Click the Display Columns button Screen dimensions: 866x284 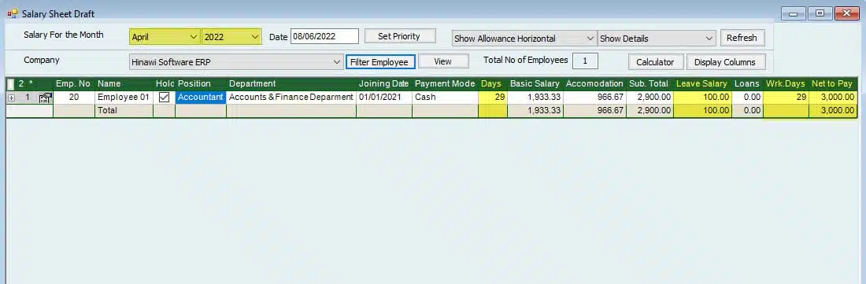coord(725,62)
